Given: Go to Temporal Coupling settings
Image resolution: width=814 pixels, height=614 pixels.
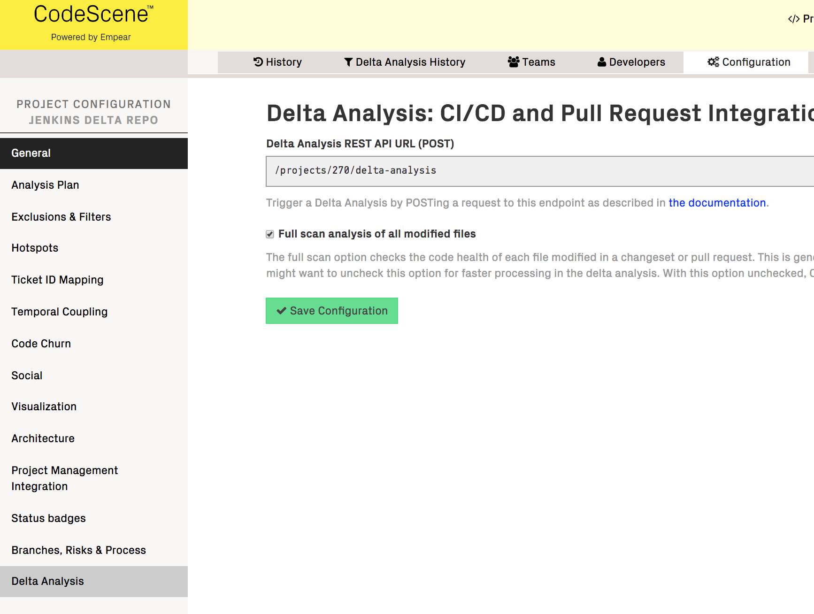Looking at the screenshot, I should [x=94, y=312].
